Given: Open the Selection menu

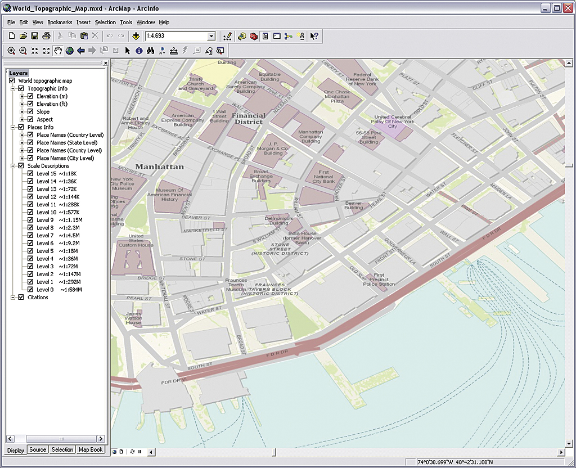Looking at the screenshot, I should (105, 22).
